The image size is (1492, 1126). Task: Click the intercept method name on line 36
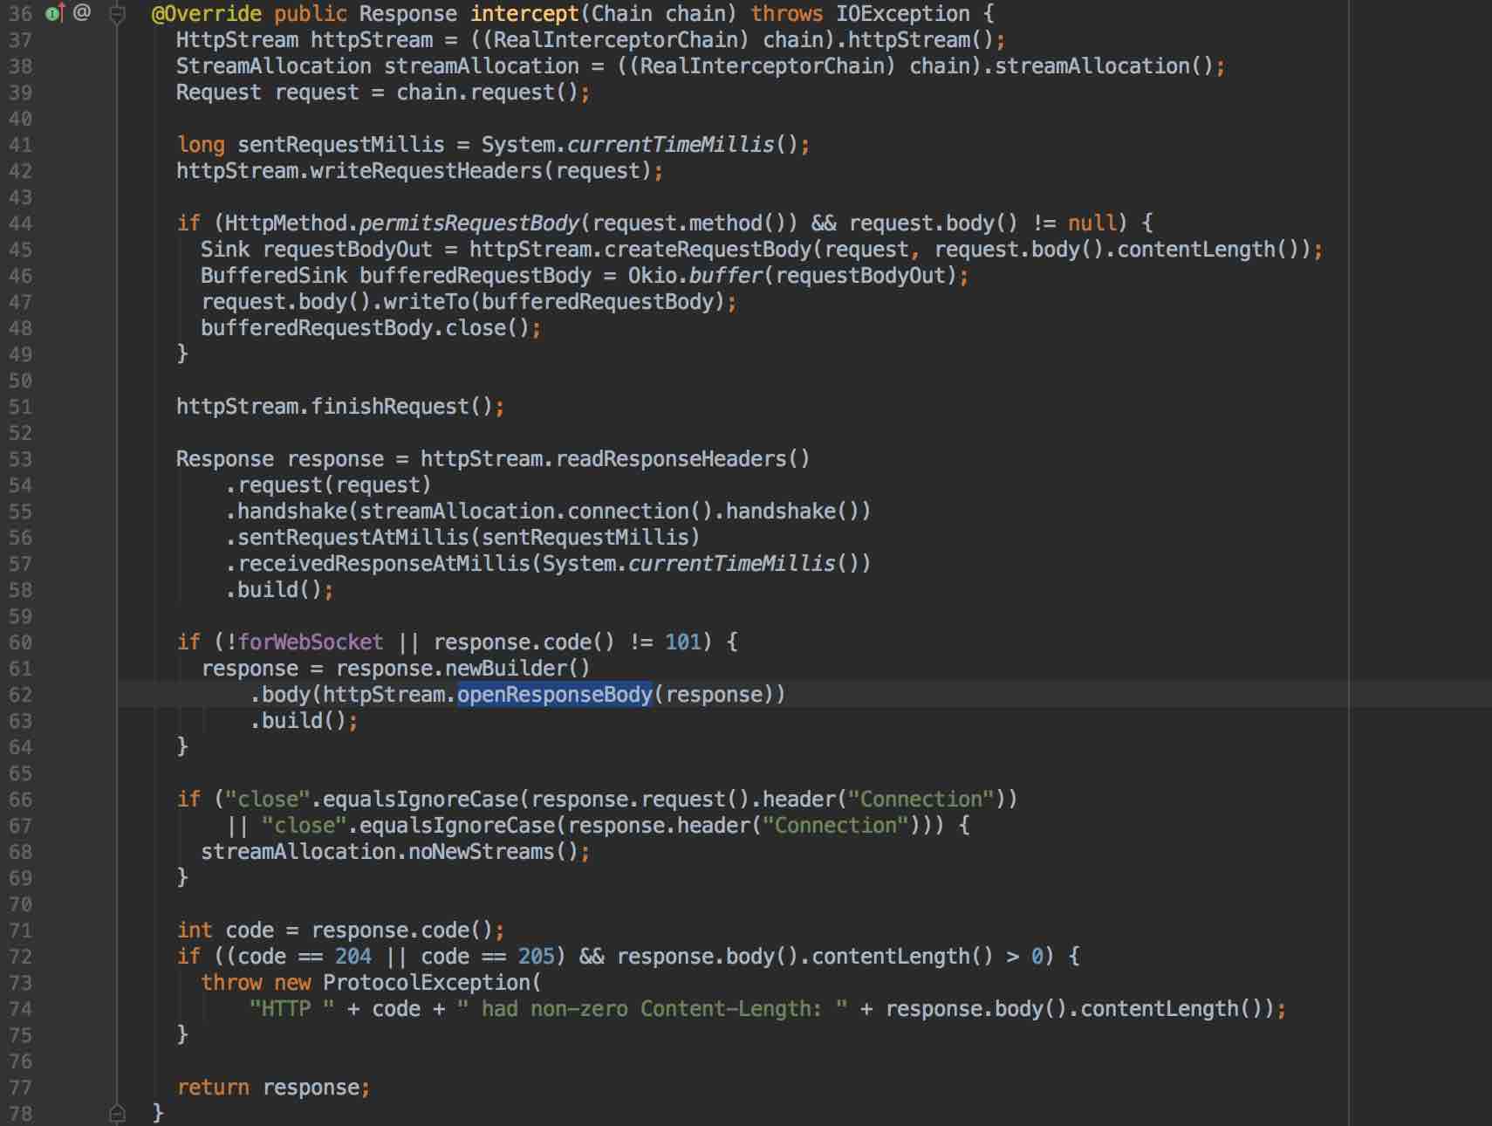coord(524,14)
